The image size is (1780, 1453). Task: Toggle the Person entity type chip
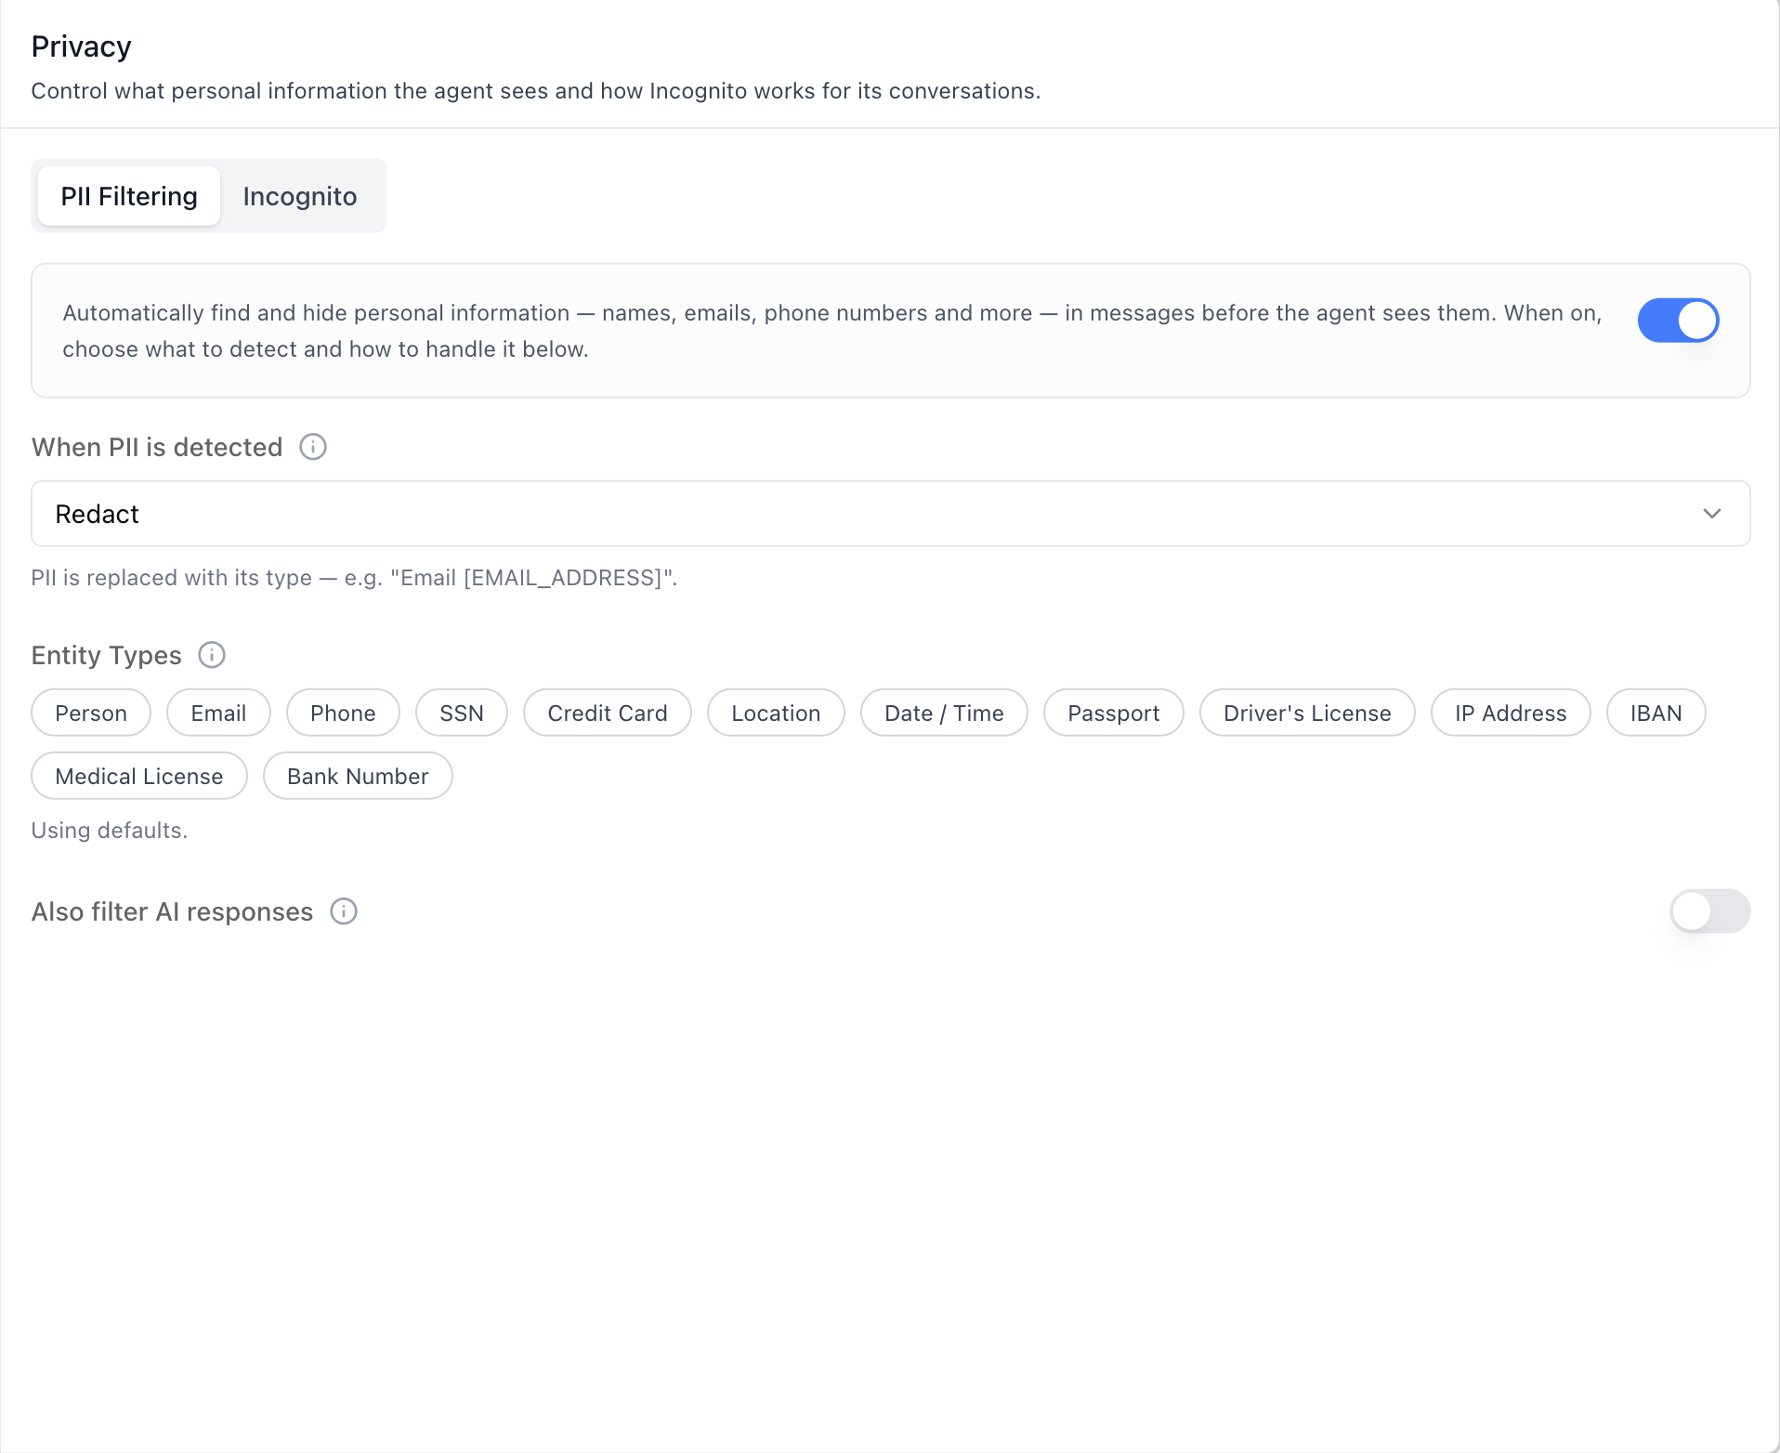pos(91,713)
